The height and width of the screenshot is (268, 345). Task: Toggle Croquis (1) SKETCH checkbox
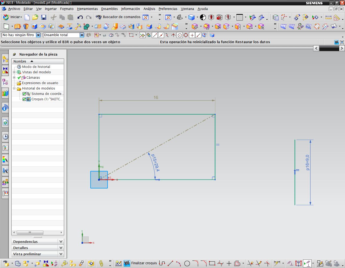(24, 99)
